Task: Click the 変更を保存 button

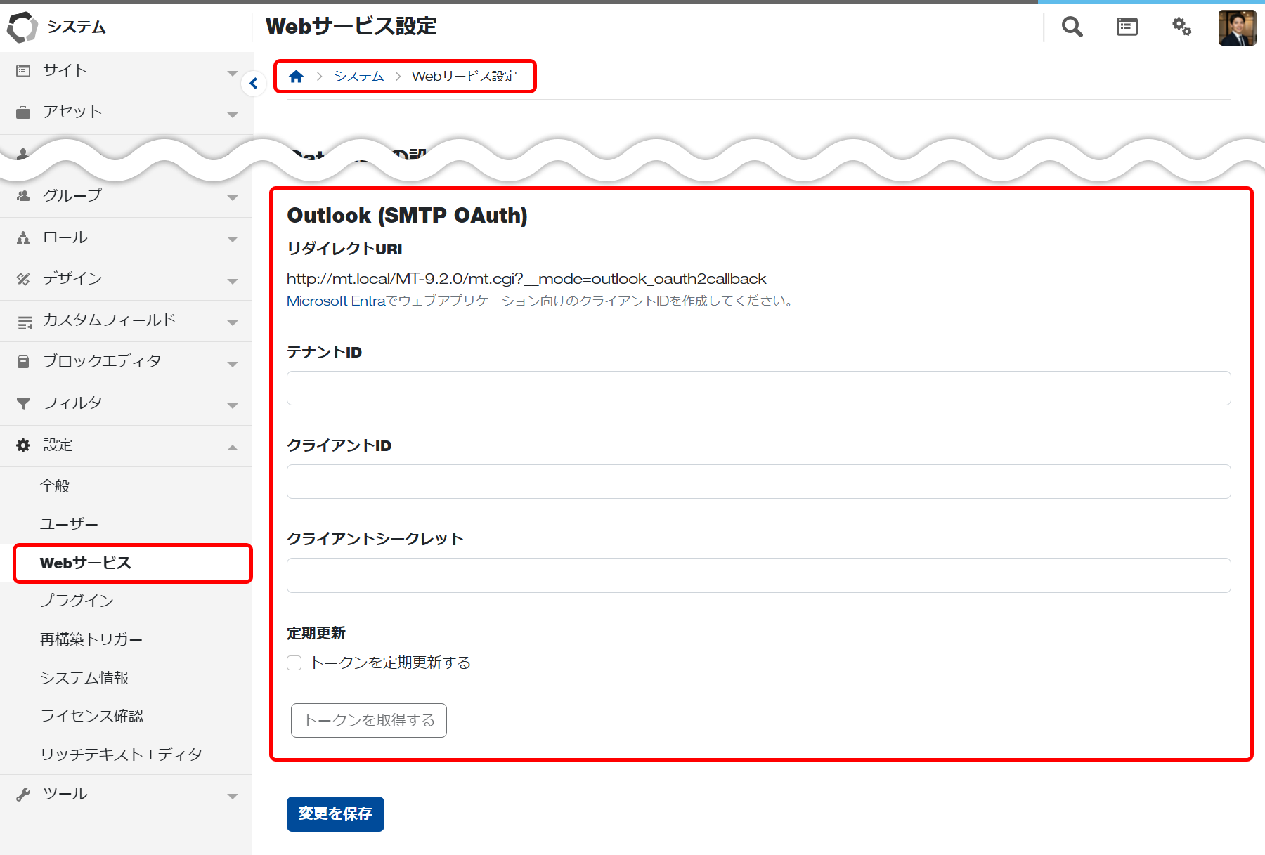Action: [335, 814]
